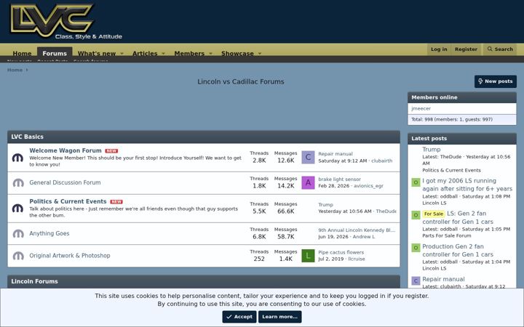
Task: Open Politics & Current Events link in Latest posts
Action: [451, 170]
